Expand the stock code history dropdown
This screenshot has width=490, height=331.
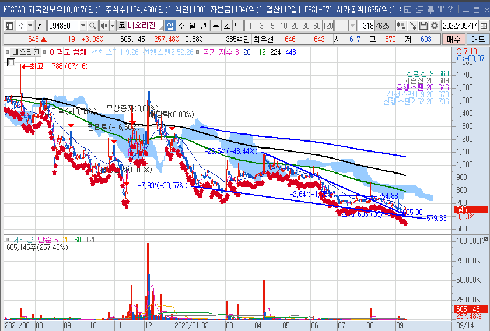(x=83, y=26)
